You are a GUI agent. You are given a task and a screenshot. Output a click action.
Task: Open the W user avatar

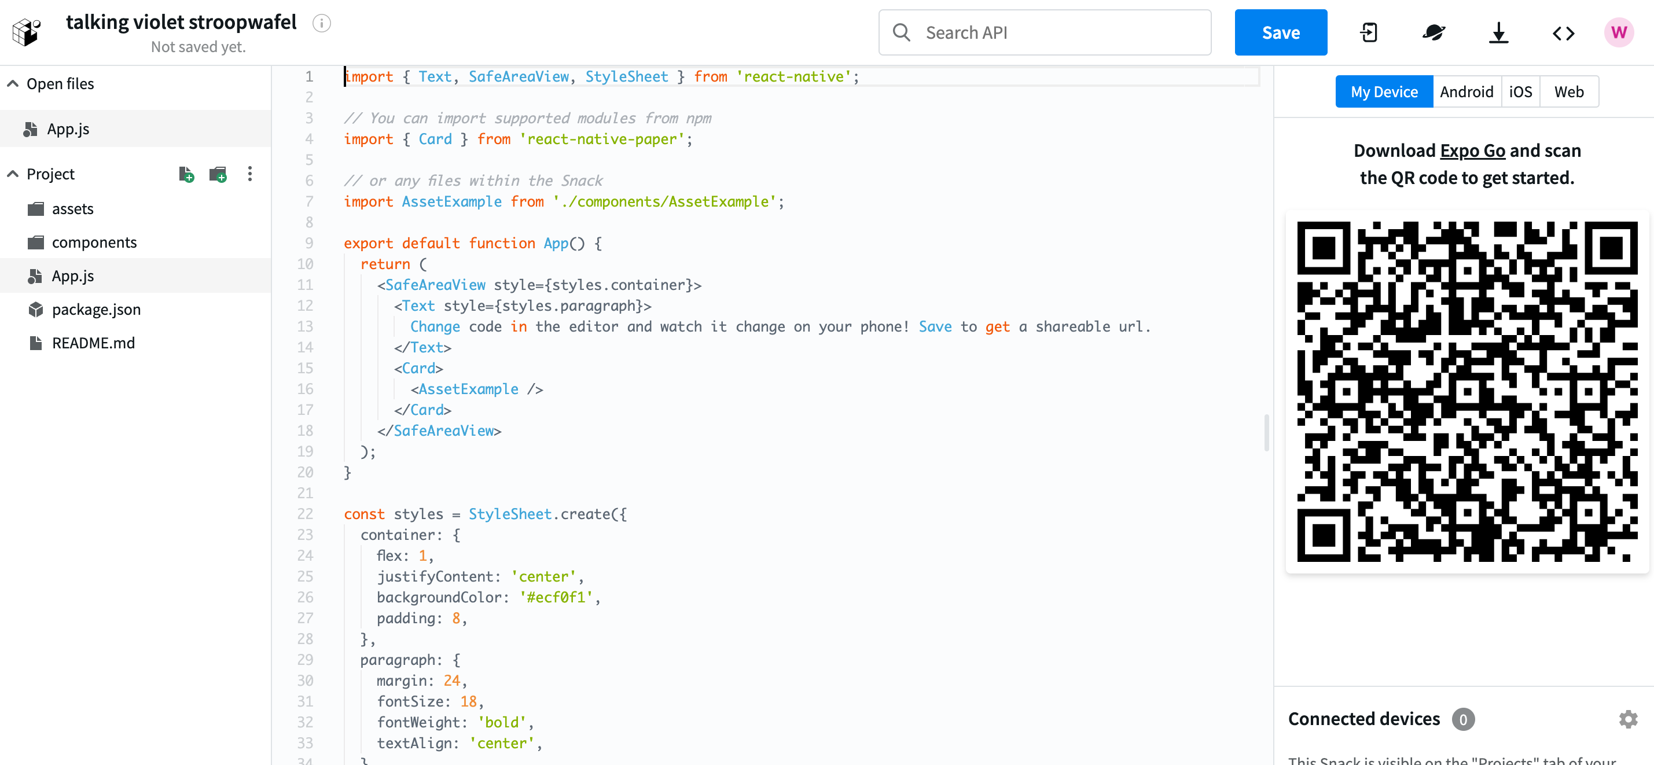(x=1618, y=33)
